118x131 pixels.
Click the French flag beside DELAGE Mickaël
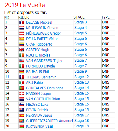point(22,22)
